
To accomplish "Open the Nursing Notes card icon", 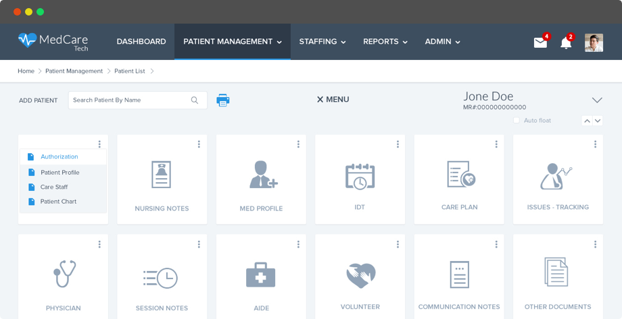I will click(162, 175).
